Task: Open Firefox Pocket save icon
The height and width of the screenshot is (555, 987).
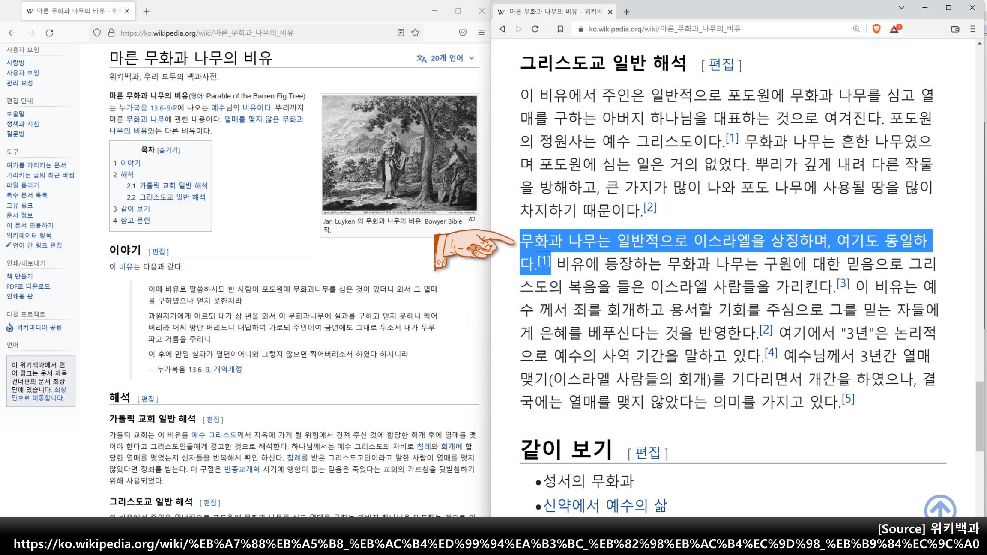Action: click(x=463, y=33)
